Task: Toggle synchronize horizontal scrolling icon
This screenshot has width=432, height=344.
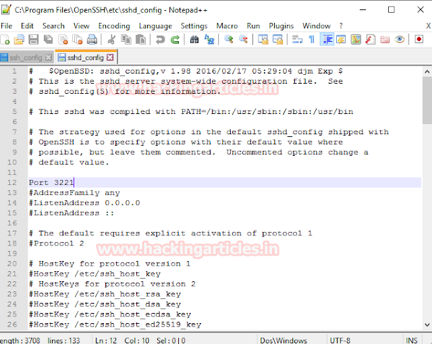Action: (277, 40)
